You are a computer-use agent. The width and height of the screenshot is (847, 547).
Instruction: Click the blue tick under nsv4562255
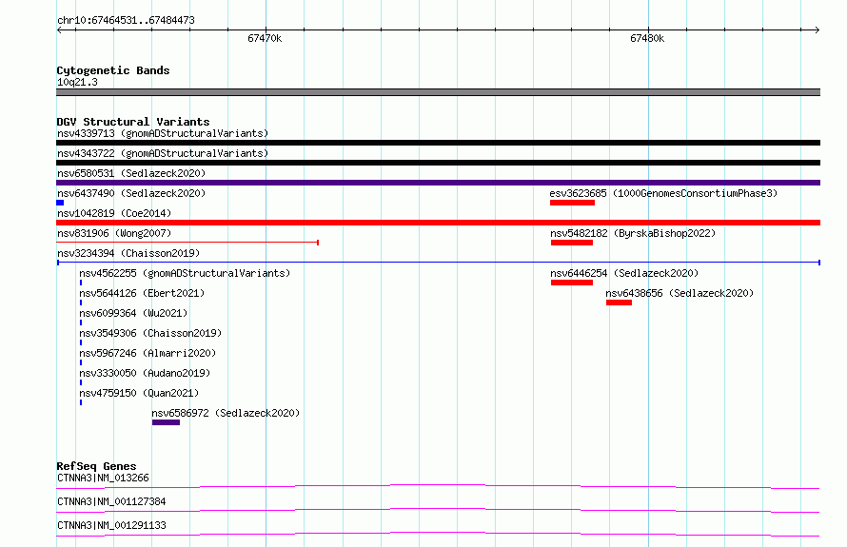point(81,283)
